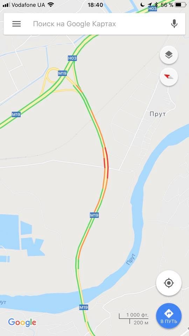Select the Прут village label
The width and height of the screenshot is (189, 336).
click(157, 114)
